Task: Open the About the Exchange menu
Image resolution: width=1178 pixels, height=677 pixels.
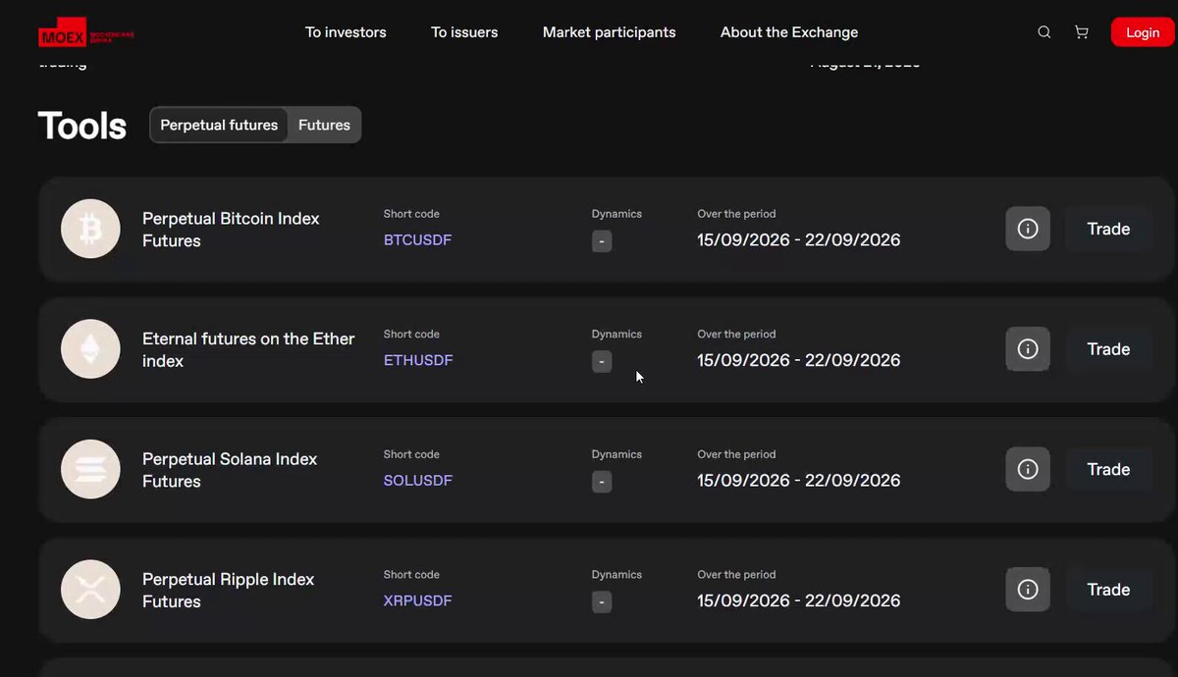Action: click(789, 32)
